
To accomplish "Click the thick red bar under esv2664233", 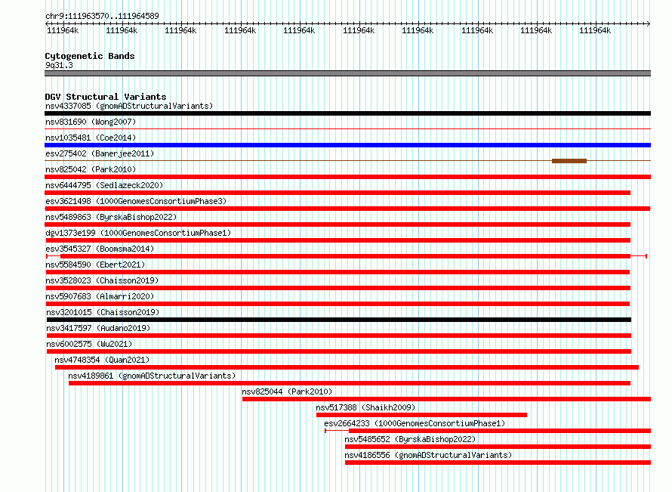I will pos(500,431).
